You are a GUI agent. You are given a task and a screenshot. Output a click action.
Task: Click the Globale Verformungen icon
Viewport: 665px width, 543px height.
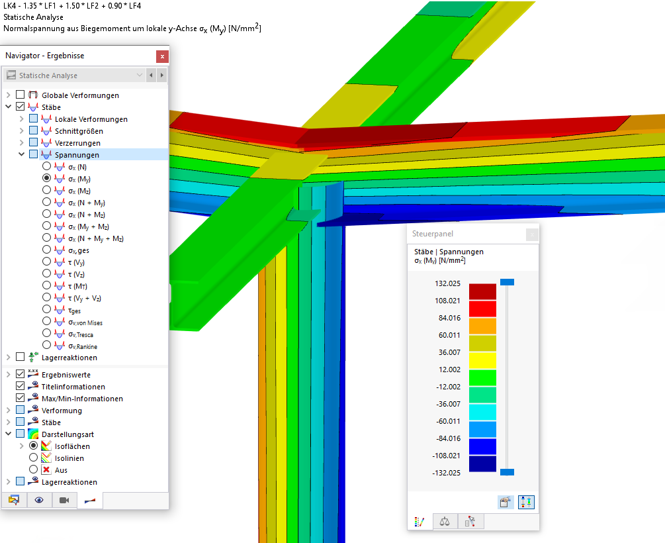[x=33, y=95]
